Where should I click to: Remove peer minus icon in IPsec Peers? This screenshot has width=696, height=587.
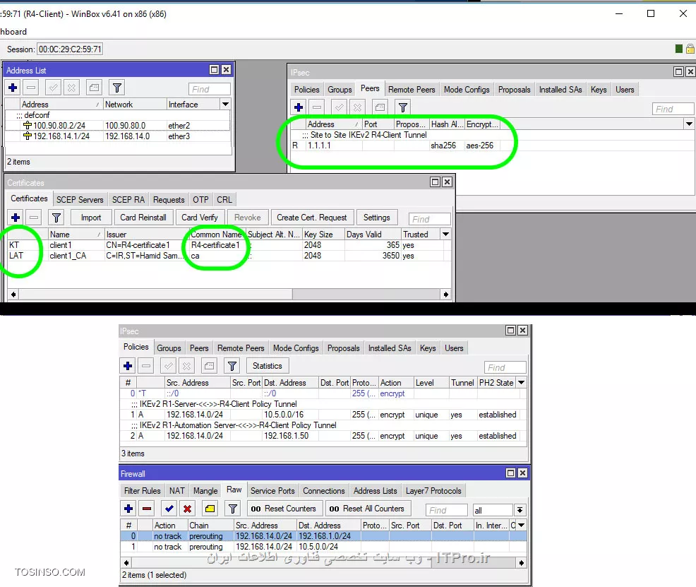(x=317, y=107)
